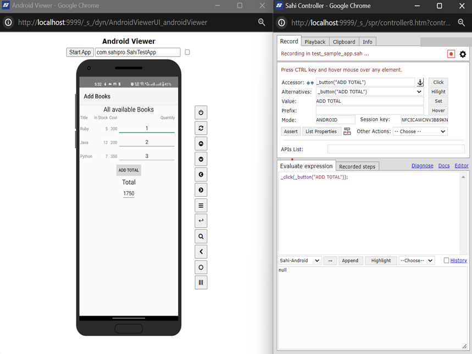Open Sahi Controller settings gear

[x=463, y=54]
